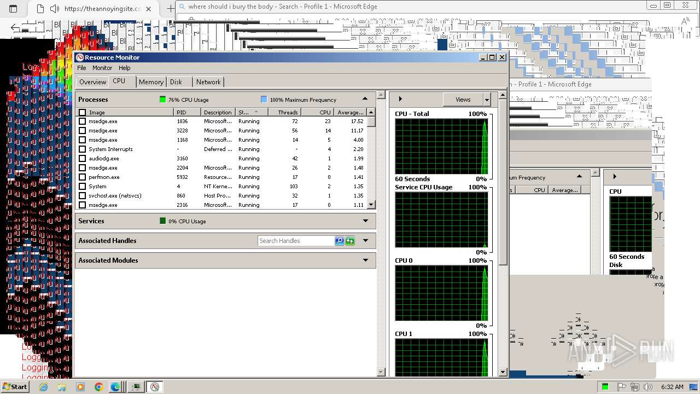
Task: Open Windows Media Player taskbar icon
Action: [x=80, y=387]
